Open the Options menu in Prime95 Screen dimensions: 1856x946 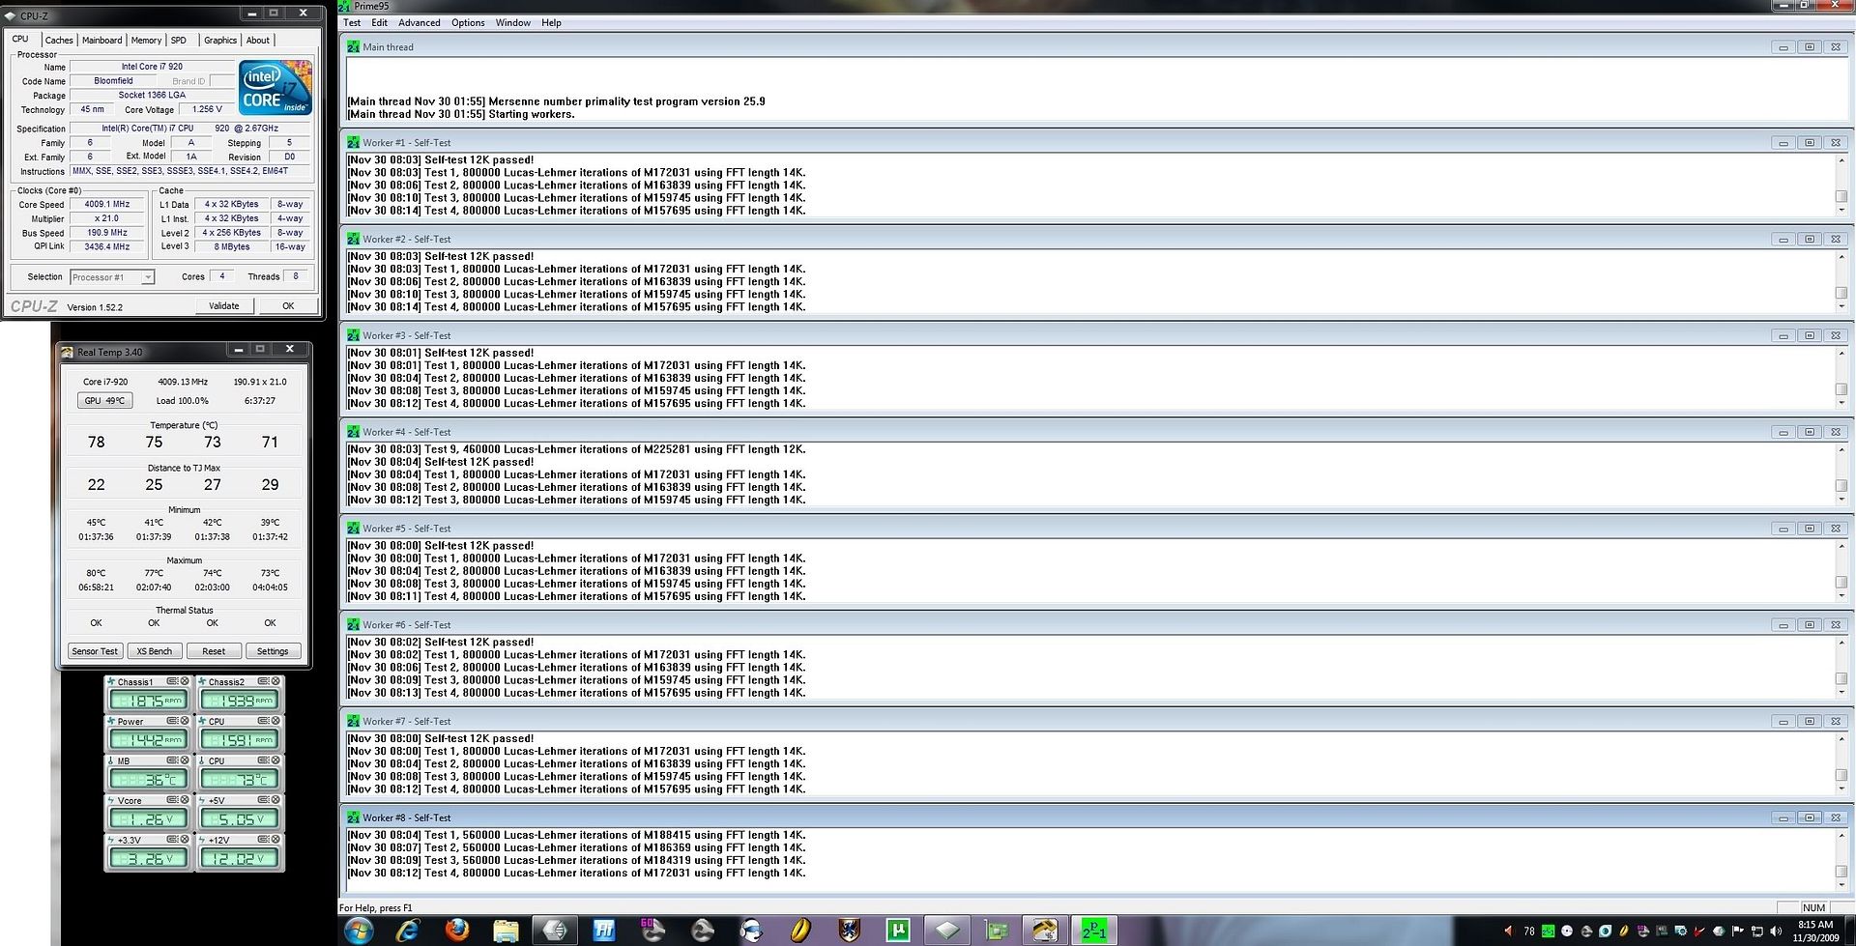468,23
